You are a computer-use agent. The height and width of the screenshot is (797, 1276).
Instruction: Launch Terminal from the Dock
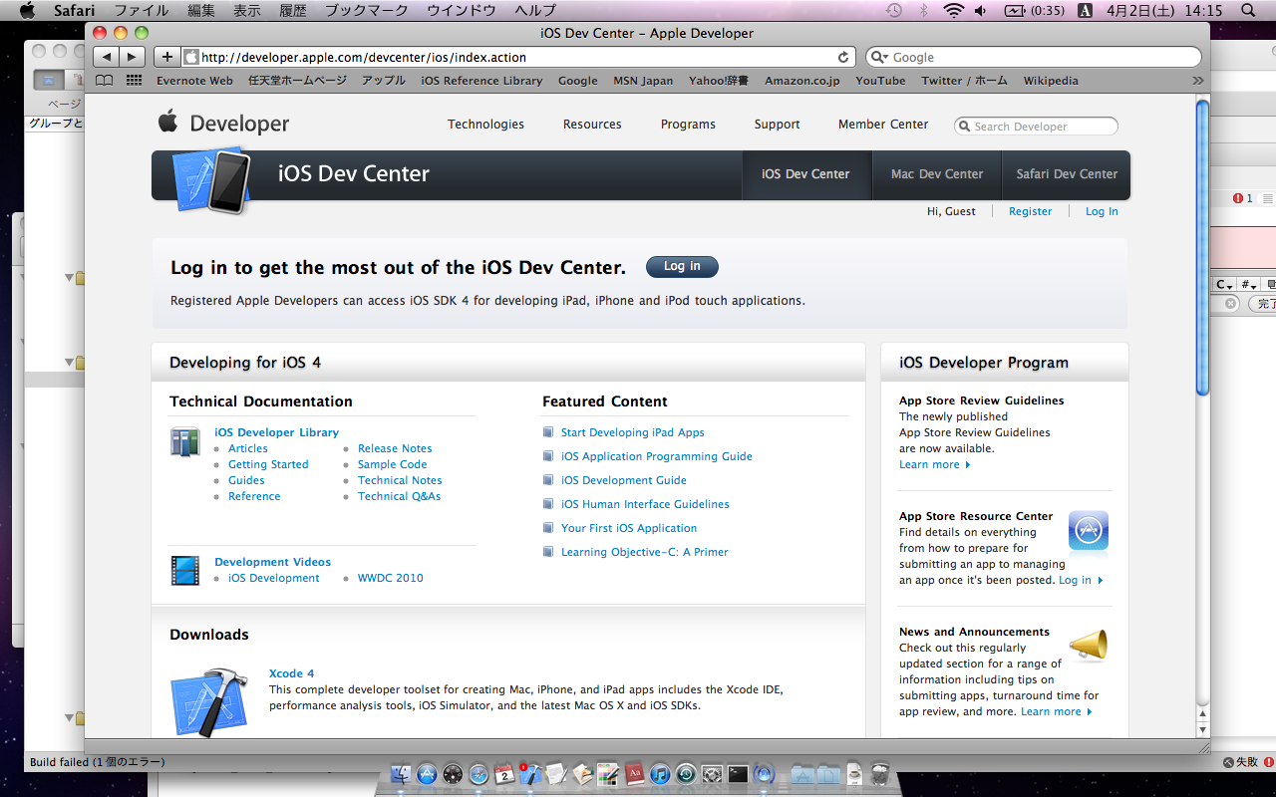tap(738, 774)
